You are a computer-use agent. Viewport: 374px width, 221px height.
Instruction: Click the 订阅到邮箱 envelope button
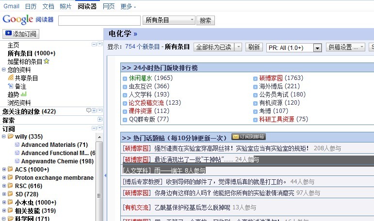pos(248,137)
